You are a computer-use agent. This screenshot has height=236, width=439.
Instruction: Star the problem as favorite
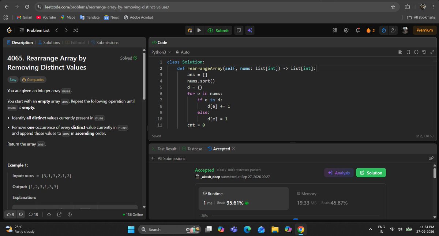click(49, 214)
